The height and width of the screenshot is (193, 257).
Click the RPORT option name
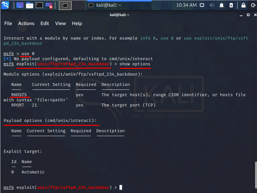point(17,105)
